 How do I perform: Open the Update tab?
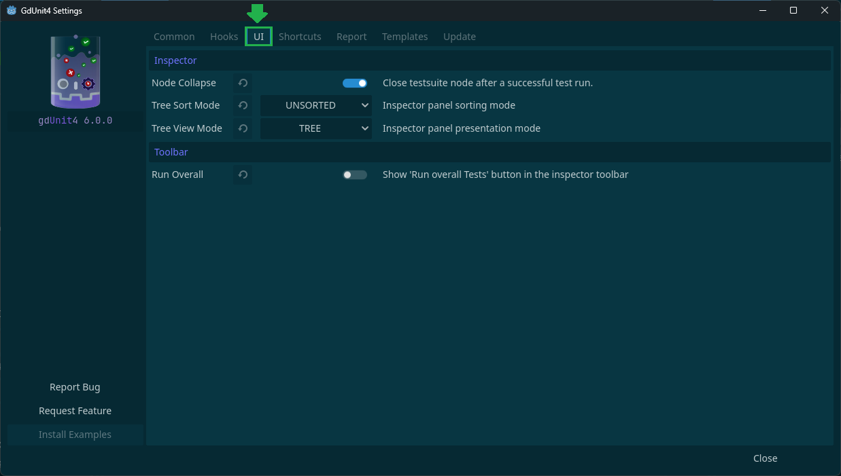[459, 36]
